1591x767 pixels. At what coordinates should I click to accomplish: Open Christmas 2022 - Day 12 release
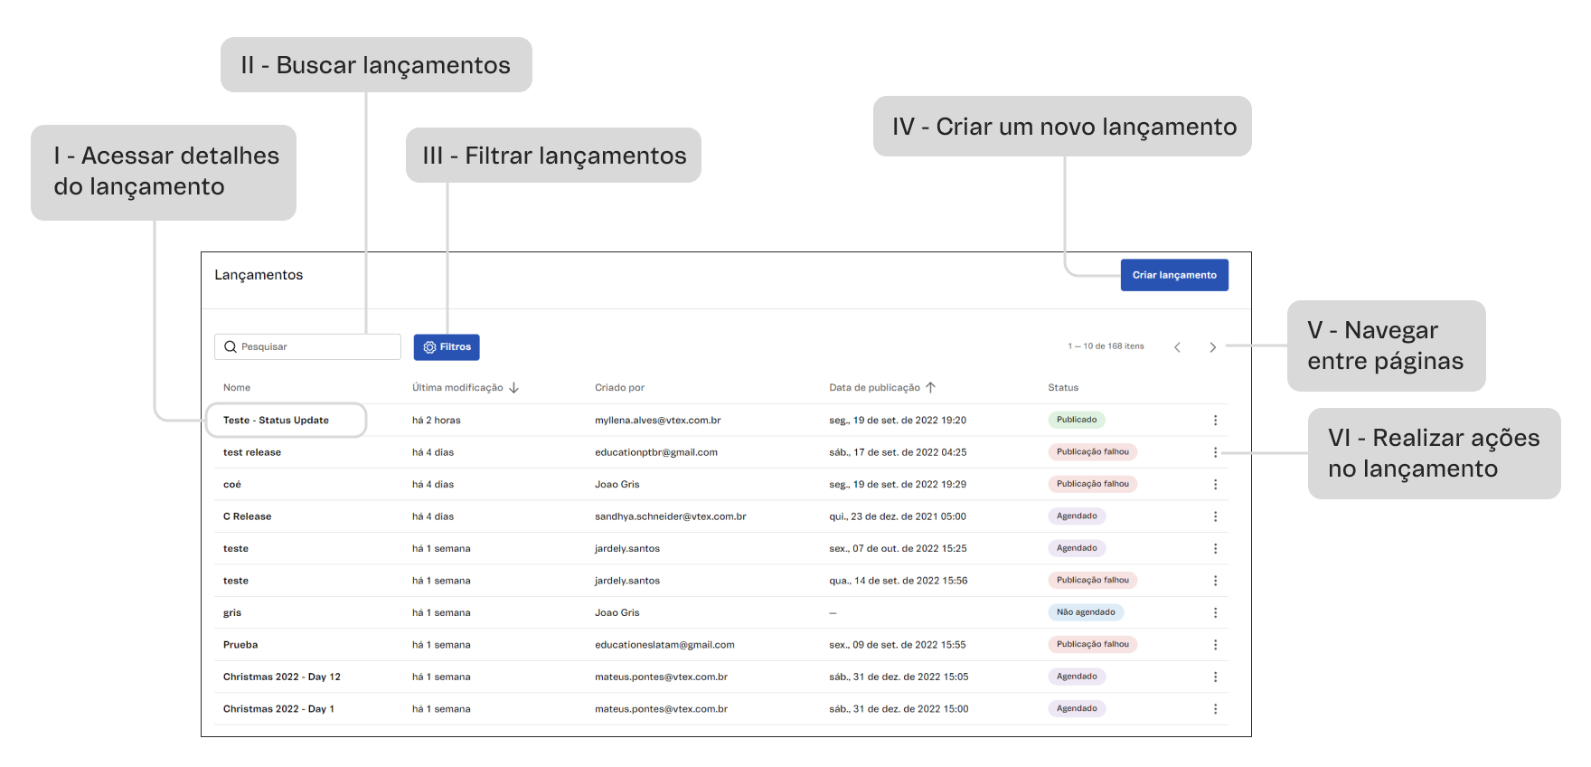click(x=281, y=677)
